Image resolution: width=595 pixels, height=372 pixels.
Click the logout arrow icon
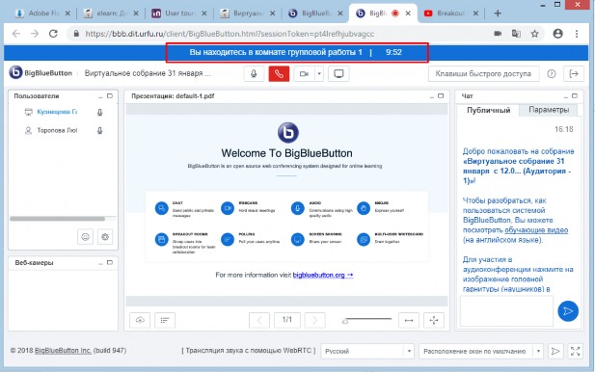click(x=574, y=73)
